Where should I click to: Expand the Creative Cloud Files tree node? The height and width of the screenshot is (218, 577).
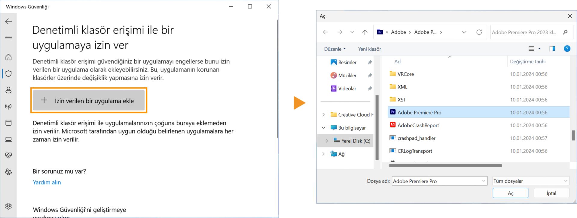tap(324, 115)
